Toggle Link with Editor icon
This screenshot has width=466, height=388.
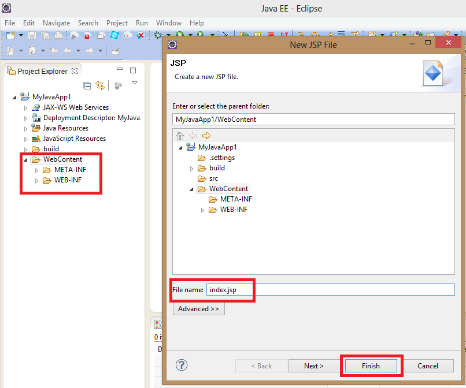[x=100, y=85]
